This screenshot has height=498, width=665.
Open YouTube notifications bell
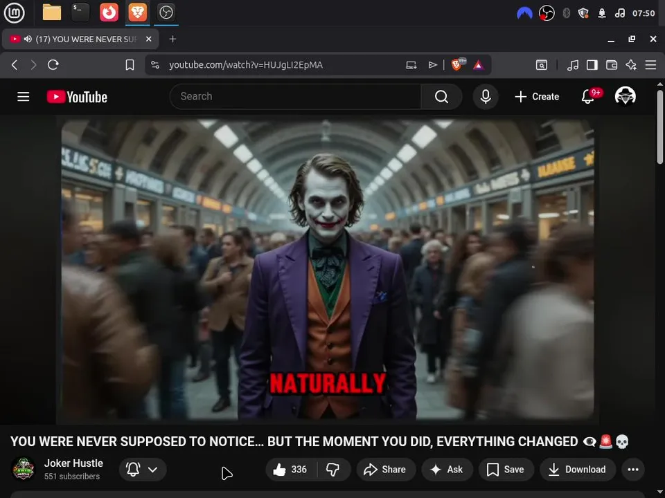tap(588, 97)
